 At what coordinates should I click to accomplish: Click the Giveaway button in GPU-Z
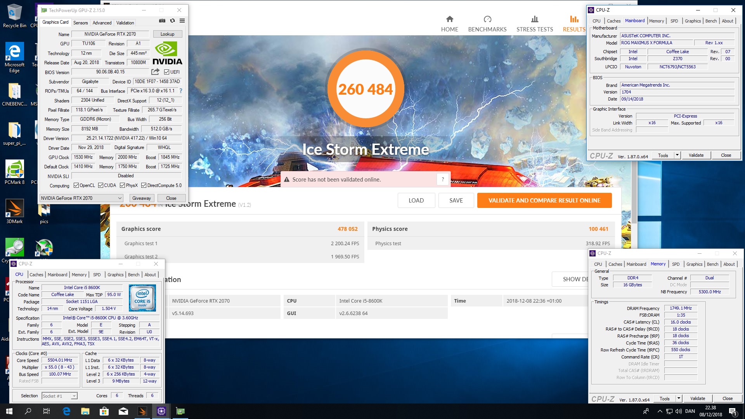click(x=141, y=198)
